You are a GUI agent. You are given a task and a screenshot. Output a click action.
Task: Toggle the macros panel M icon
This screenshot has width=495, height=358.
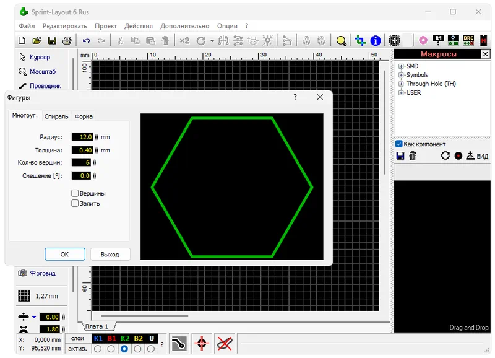(x=483, y=40)
